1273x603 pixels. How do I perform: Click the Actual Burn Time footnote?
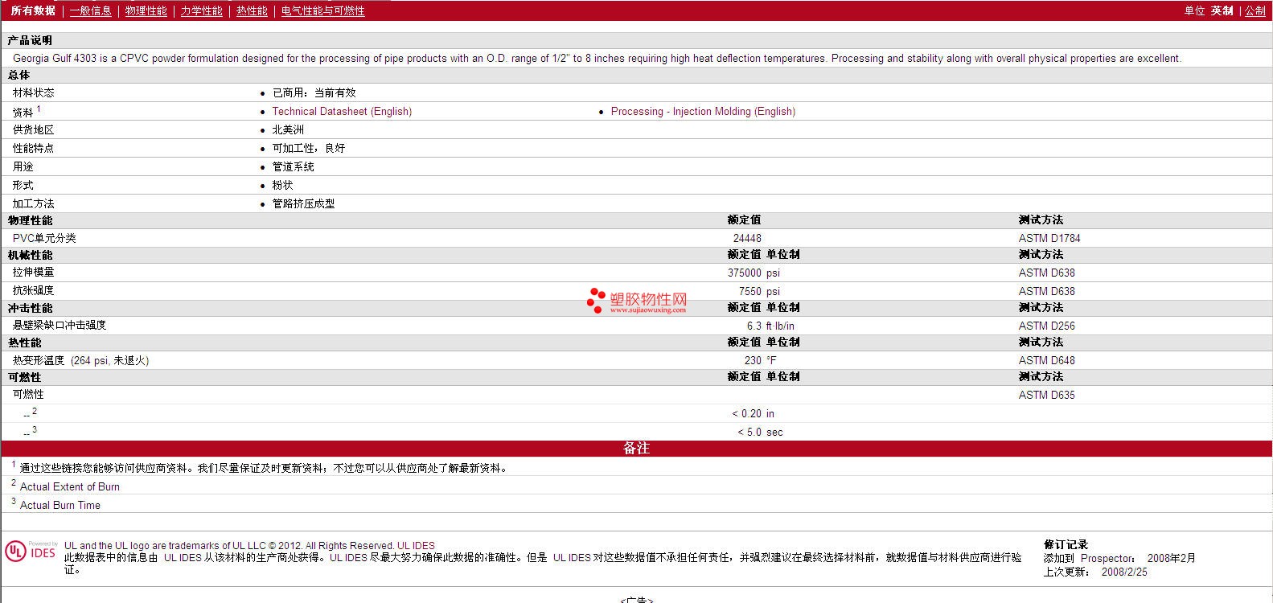point(60,505)
